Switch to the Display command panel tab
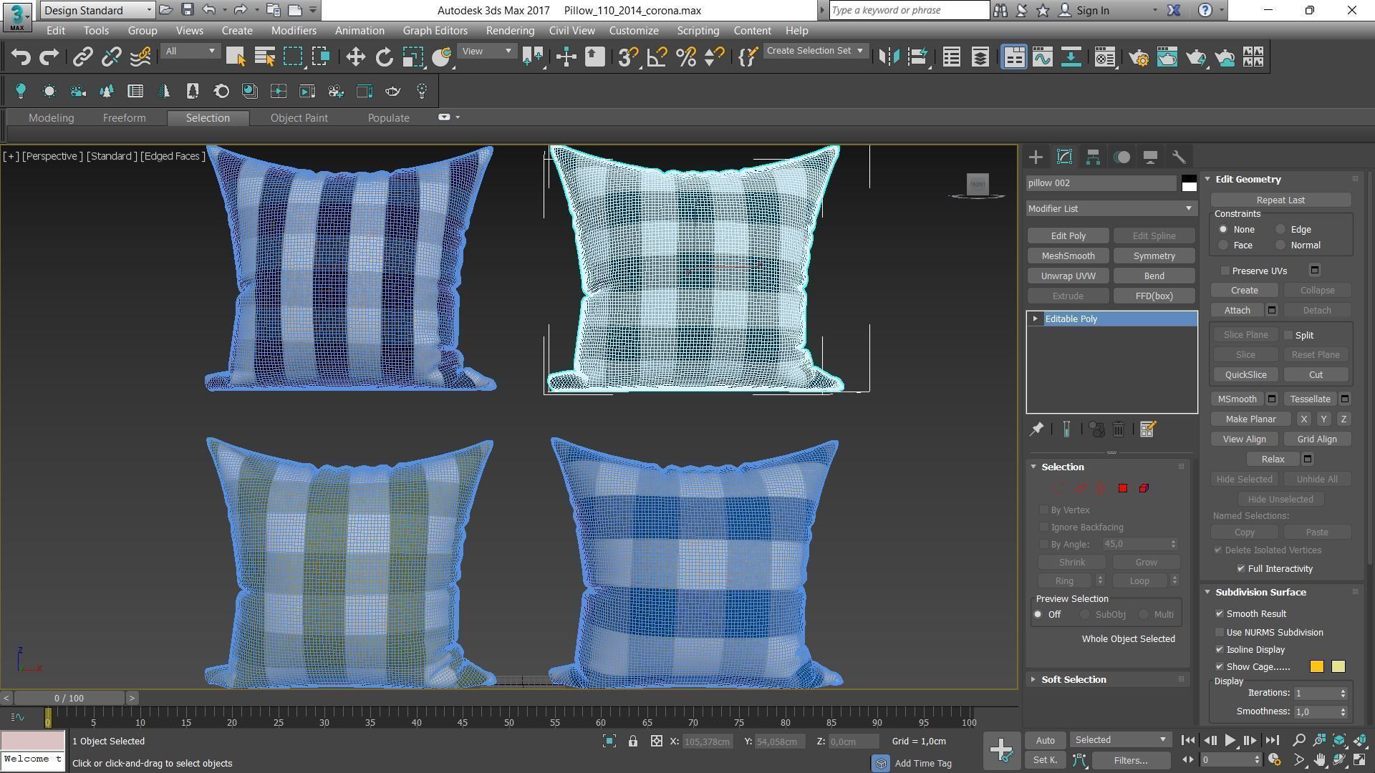1375x773 pixels. 1150,157
